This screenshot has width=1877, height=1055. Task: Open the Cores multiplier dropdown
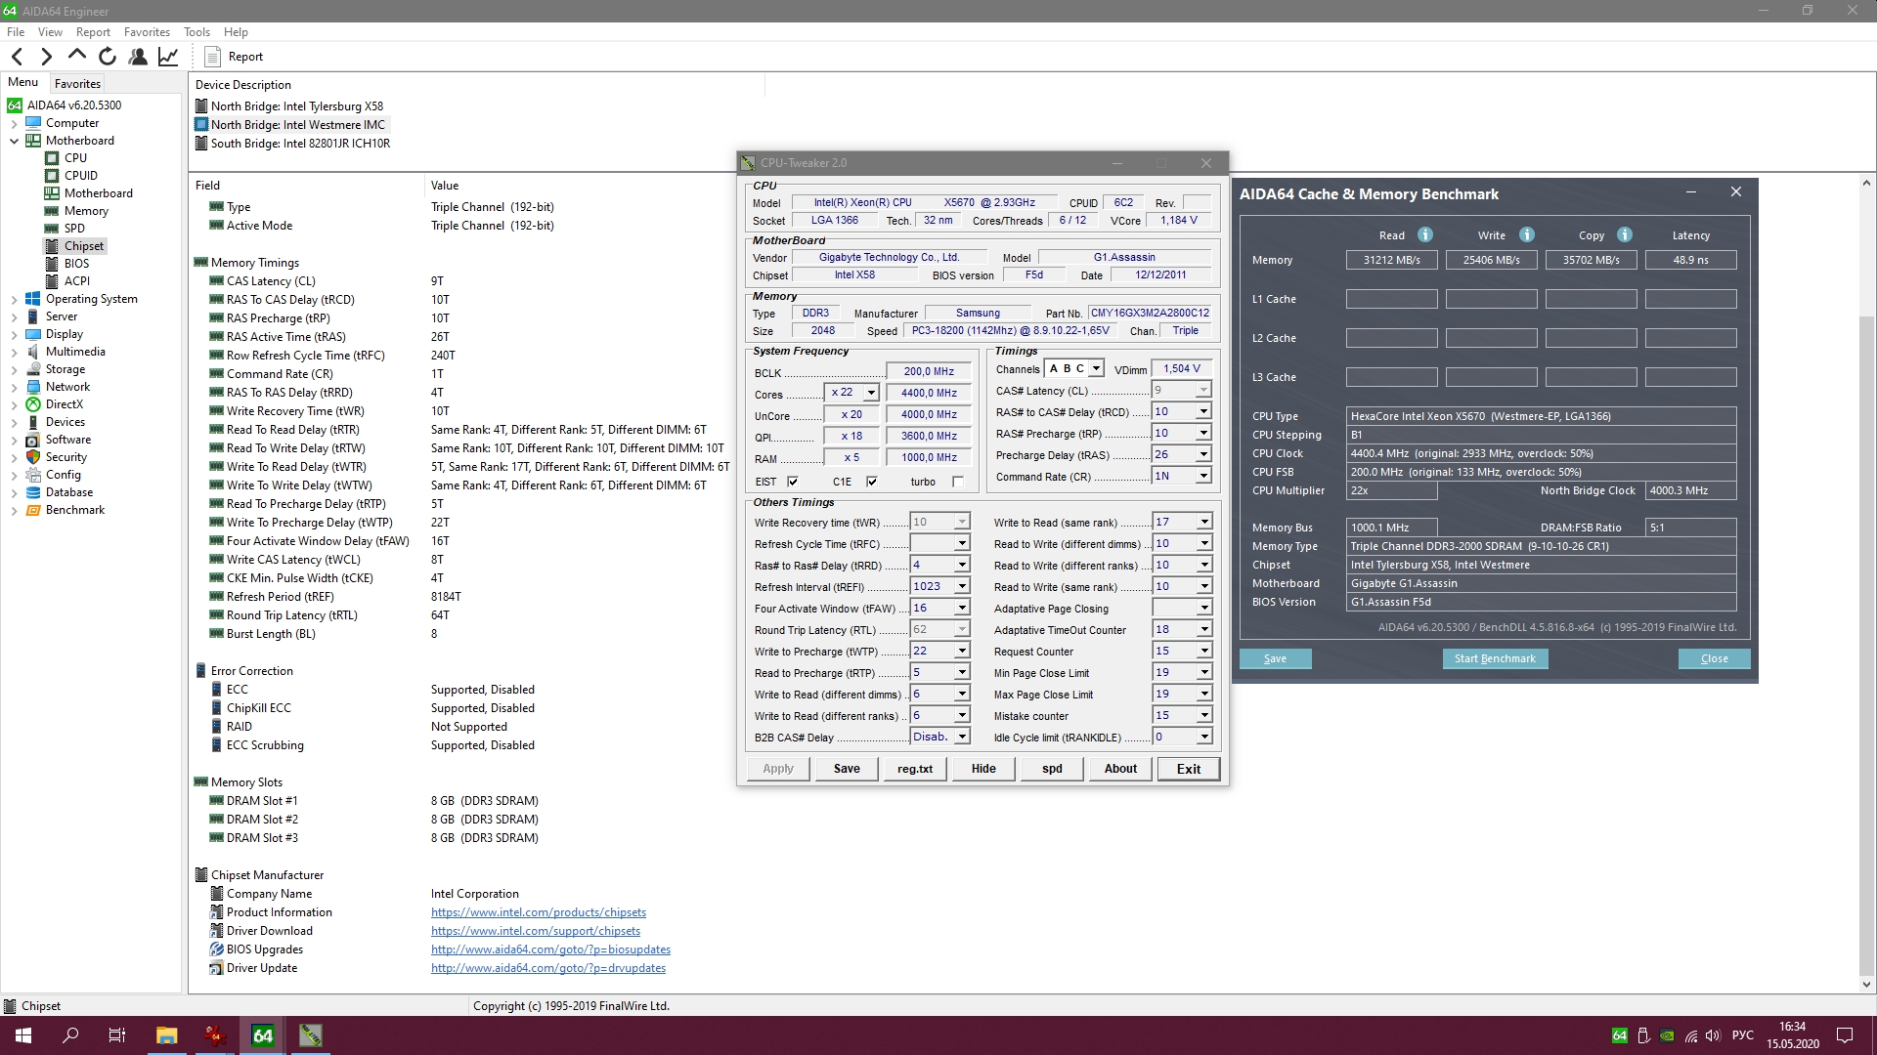tap(870, 393)
